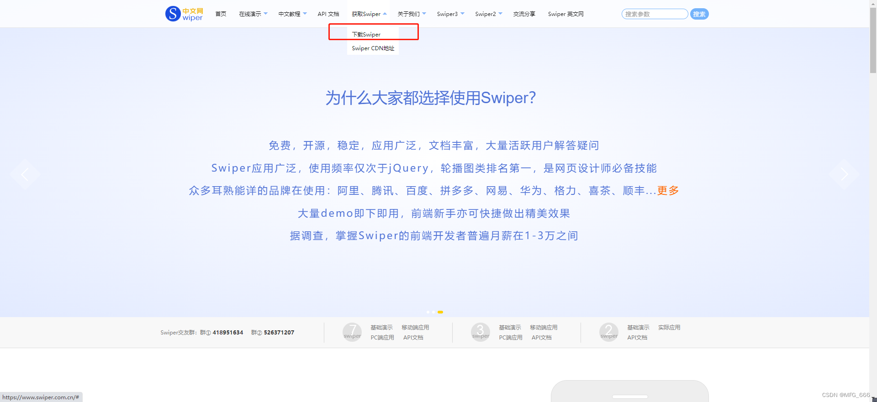Expand the Swiper3 dropdown menu
The height and width of the screenshot is (402, 877).
click(x=450, y=14)
